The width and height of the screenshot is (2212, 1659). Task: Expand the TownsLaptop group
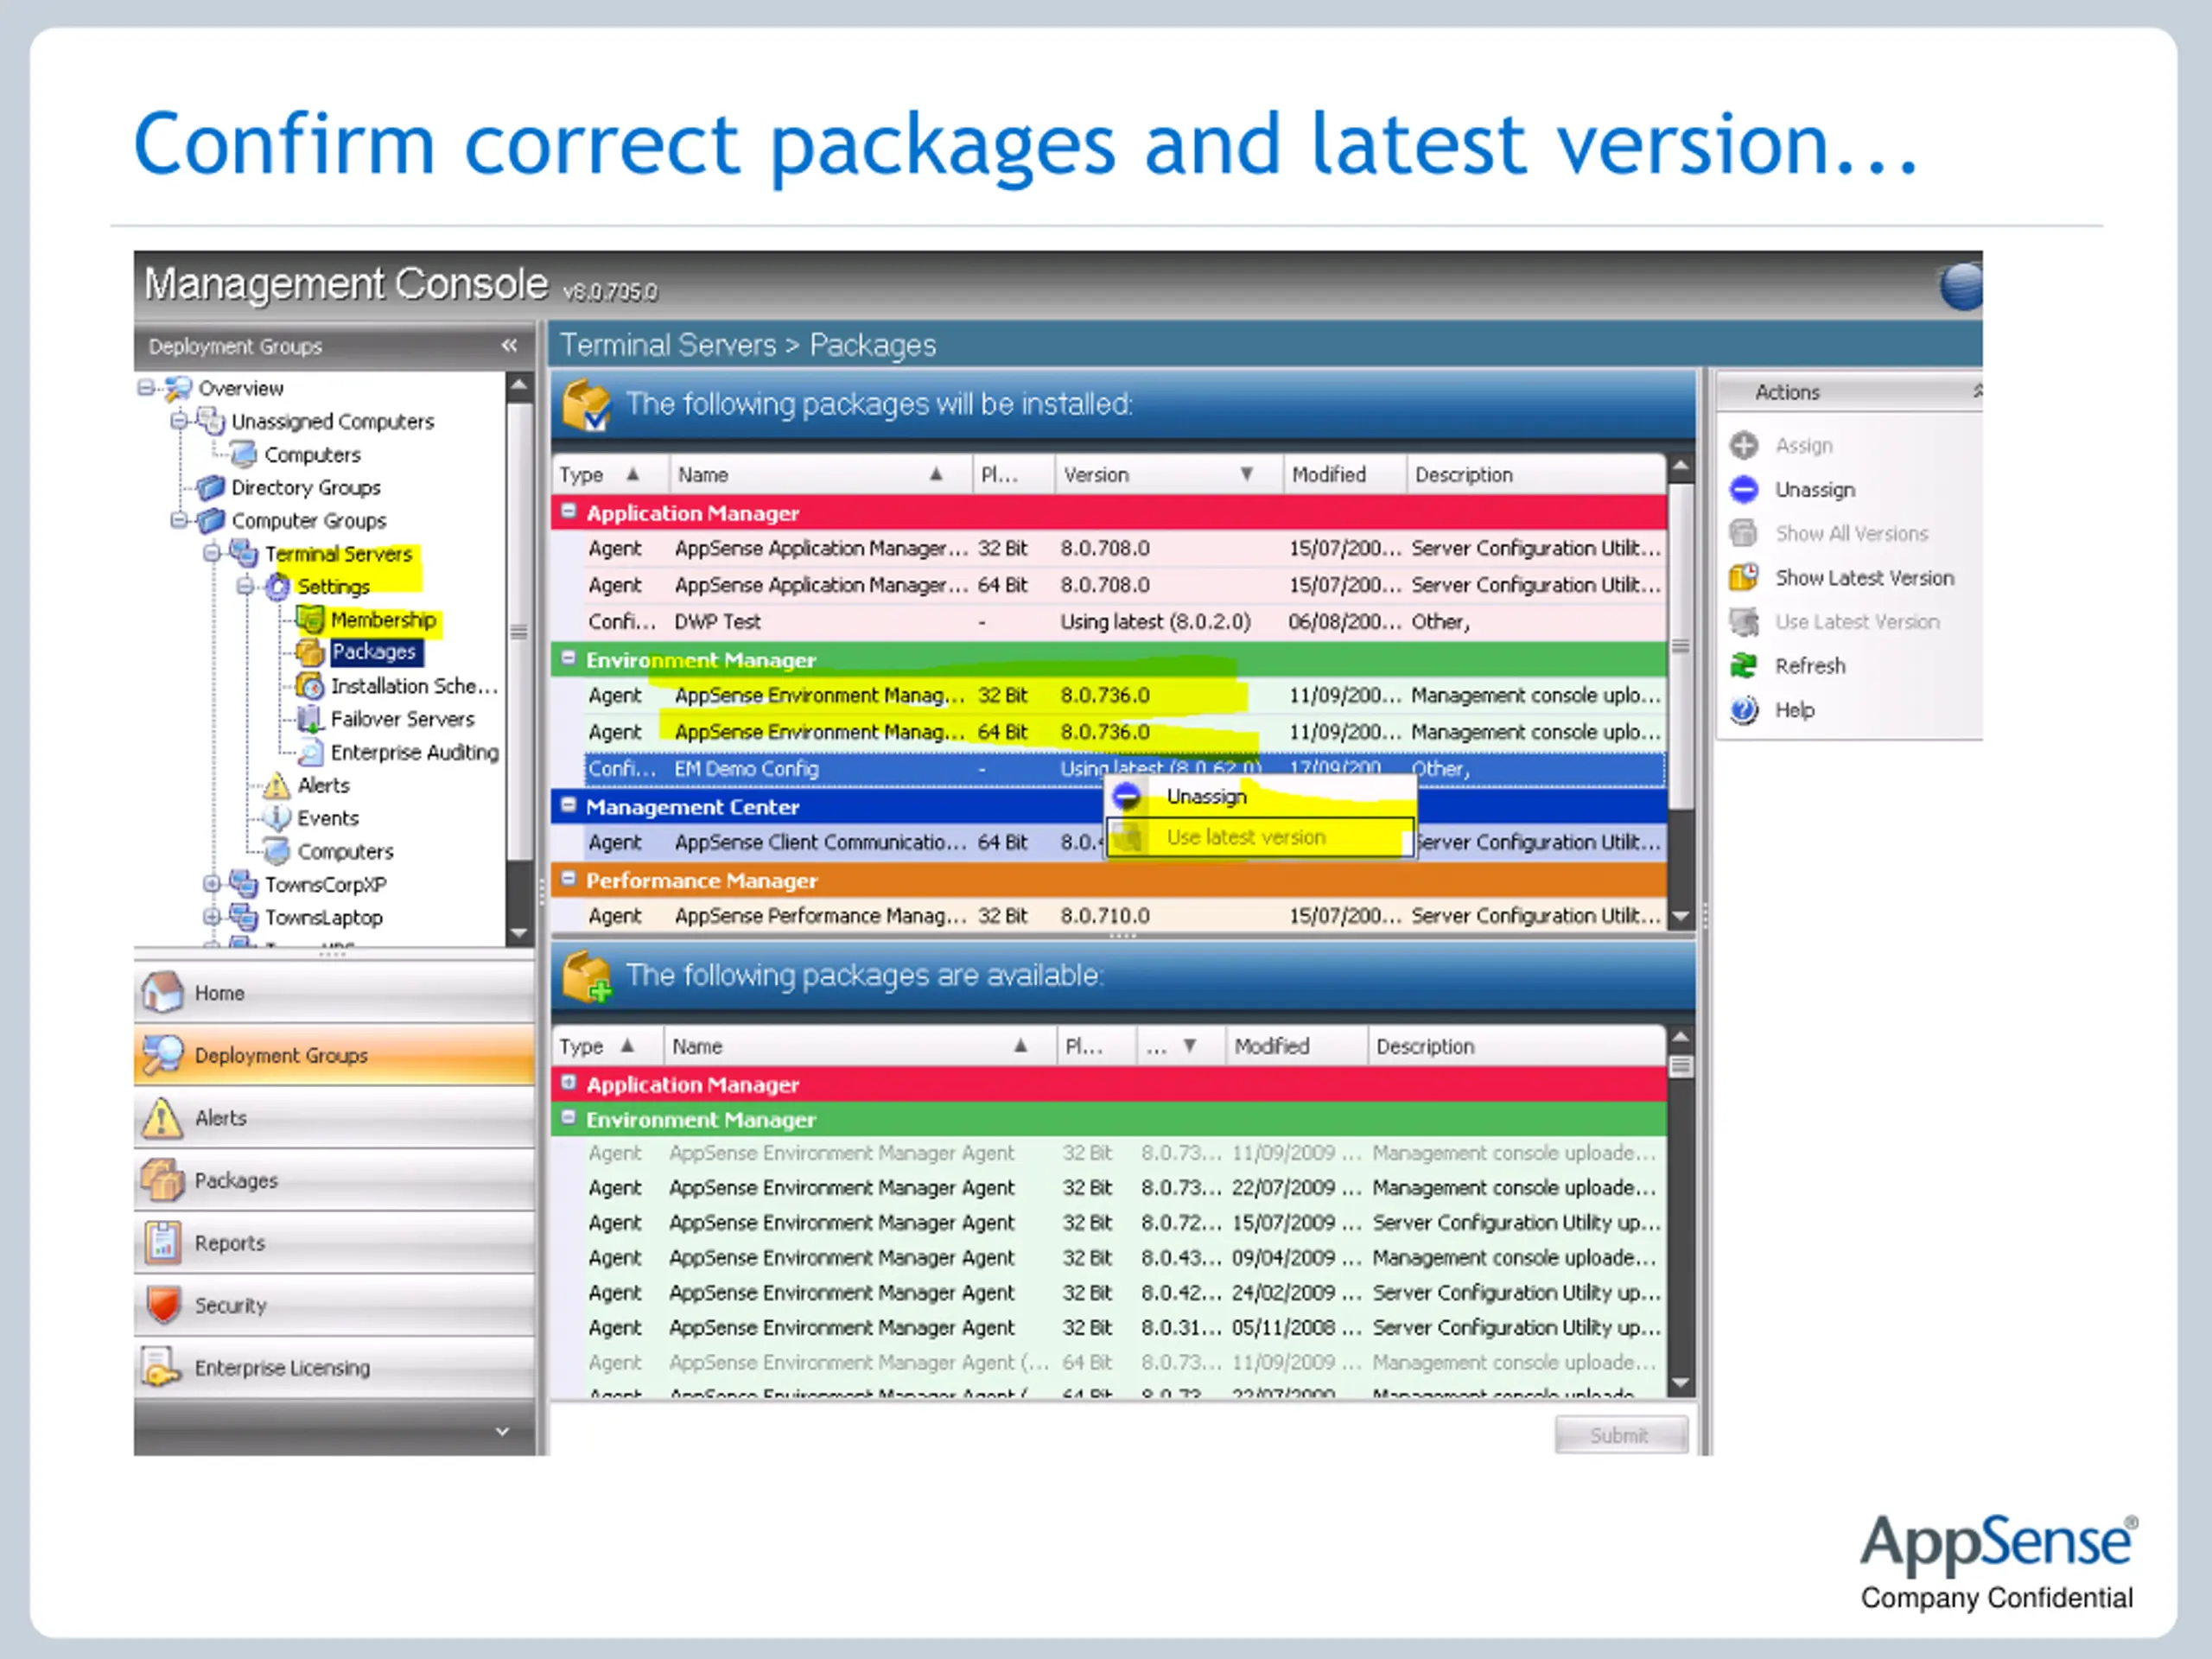point(212,917)
